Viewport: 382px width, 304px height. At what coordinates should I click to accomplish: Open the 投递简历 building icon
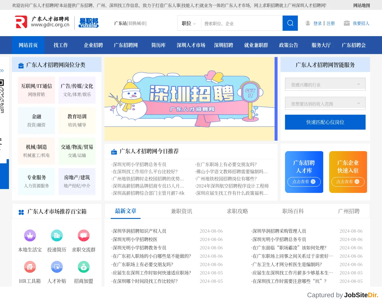click(x=57, y=236)
